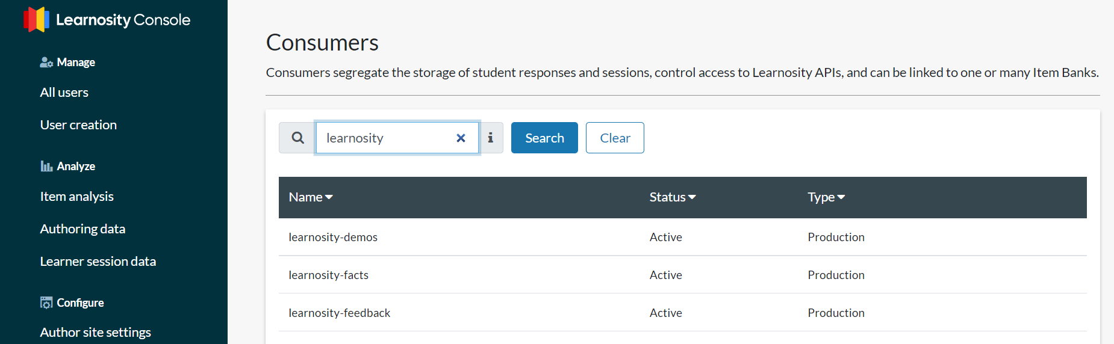Image resolution: width=1114 pixels, height=344 pixels.
Task: Sort consumers by Status column arrow
Action: [x=692, y=197]
